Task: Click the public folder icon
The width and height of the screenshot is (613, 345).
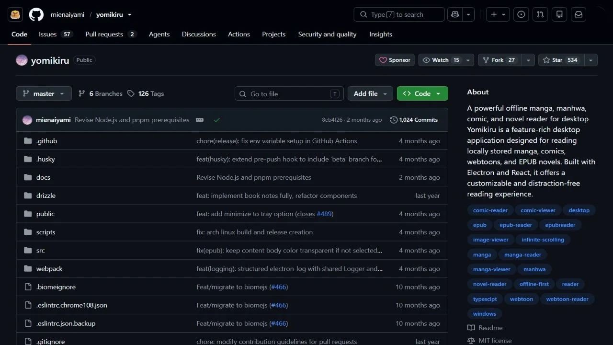Action: (x=28, y=214)
